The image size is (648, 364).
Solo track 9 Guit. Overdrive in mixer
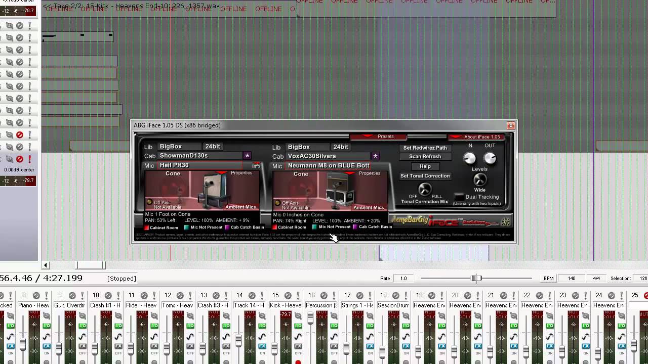[x=82, y=295]
